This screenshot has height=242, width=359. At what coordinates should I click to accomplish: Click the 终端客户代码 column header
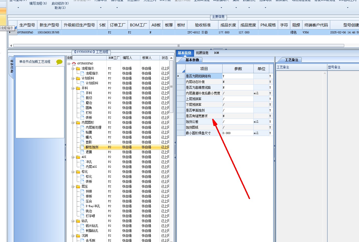point(316,25)
